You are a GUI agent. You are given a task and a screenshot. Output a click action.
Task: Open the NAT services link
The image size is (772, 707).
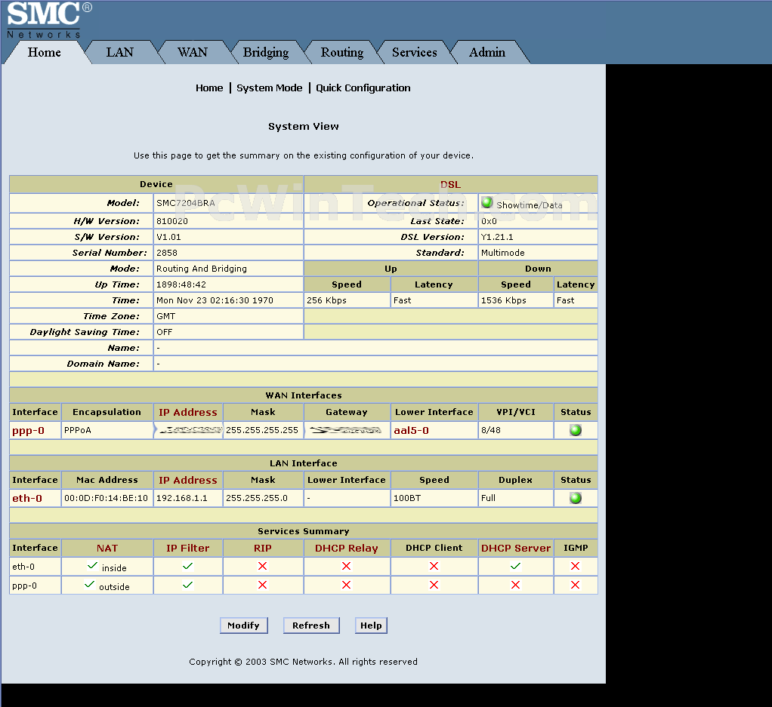(107, 549)
